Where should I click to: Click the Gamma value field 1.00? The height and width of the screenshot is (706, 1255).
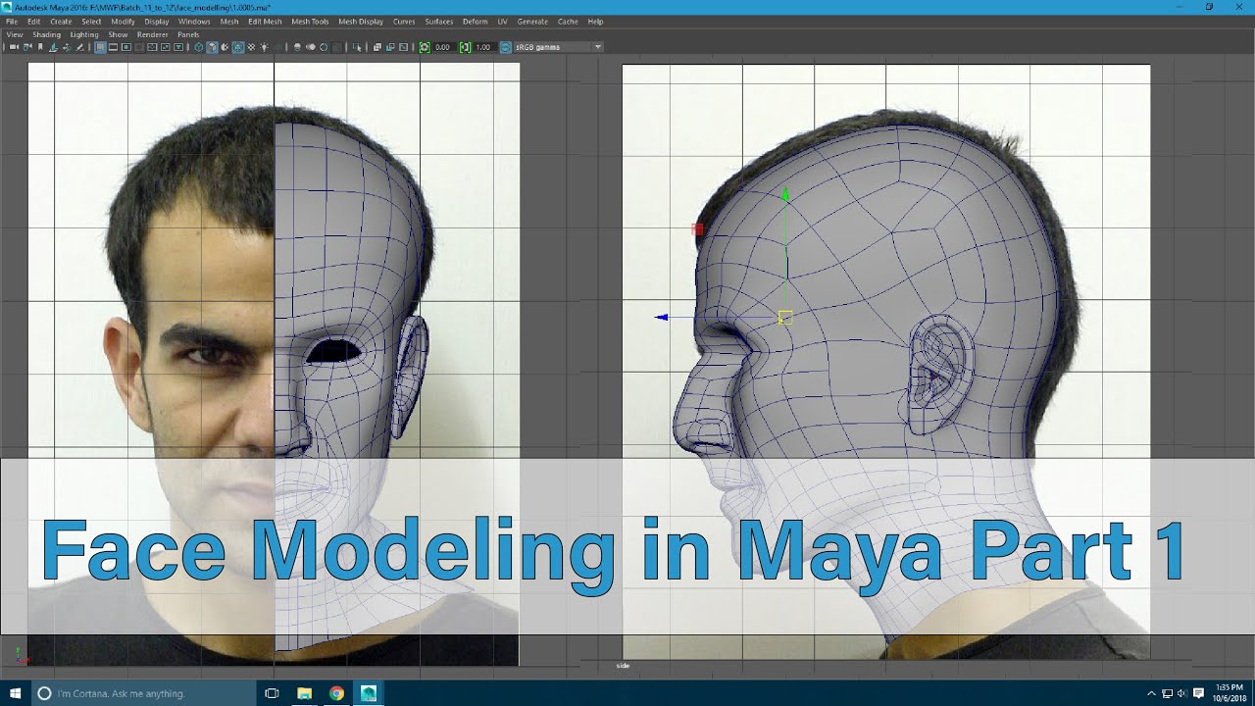pos(483,47)
